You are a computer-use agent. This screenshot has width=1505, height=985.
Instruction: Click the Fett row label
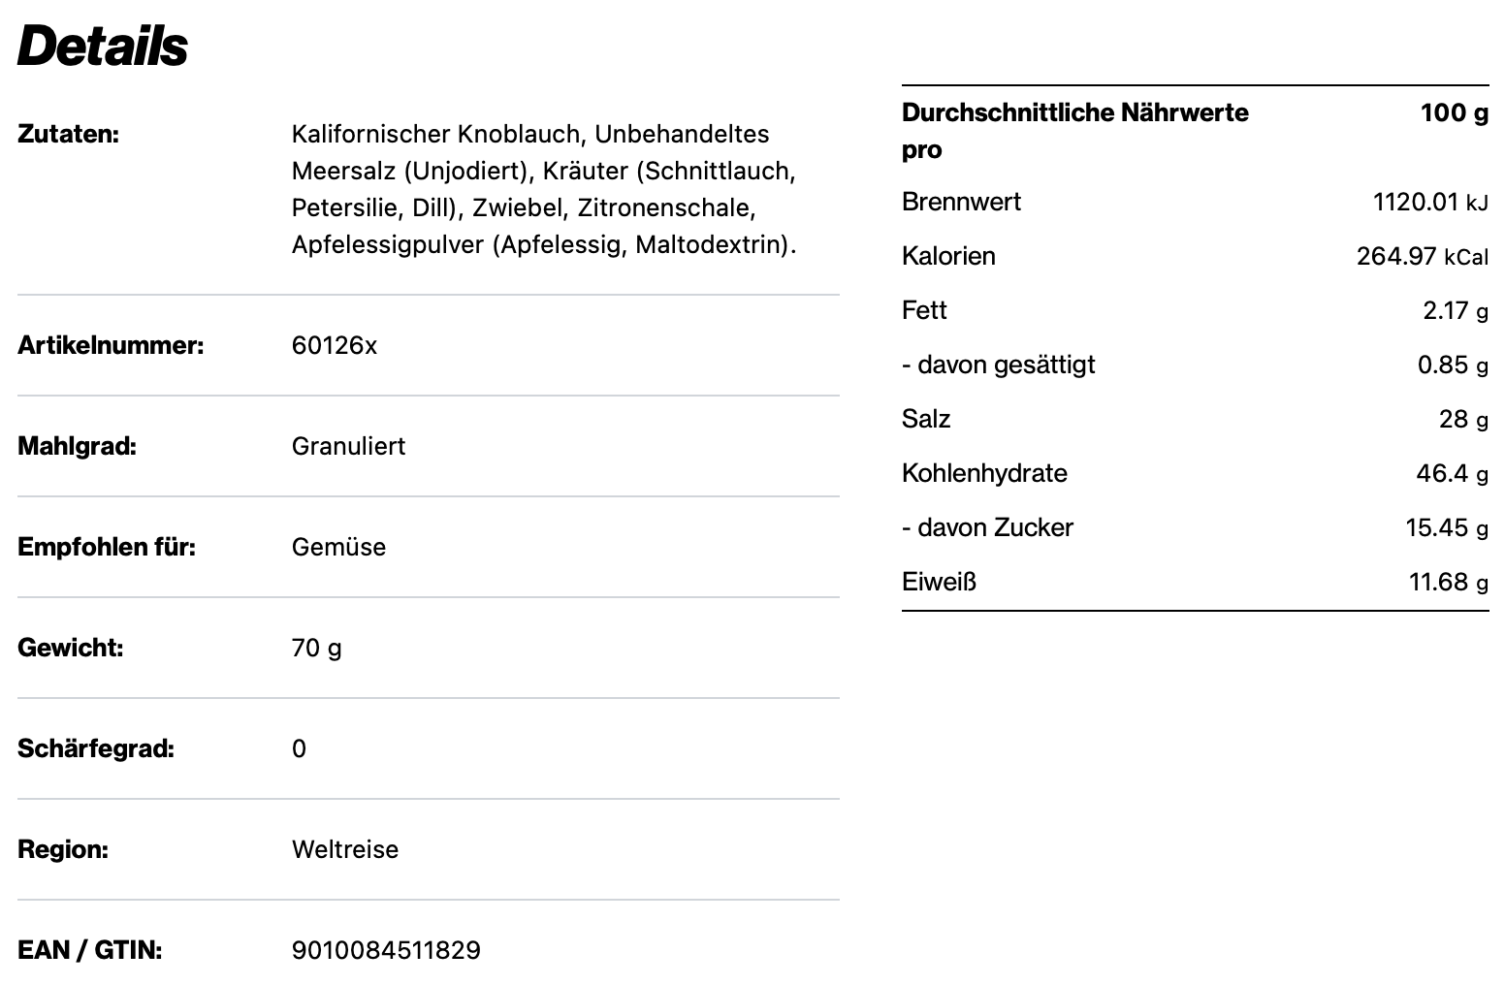924,310
